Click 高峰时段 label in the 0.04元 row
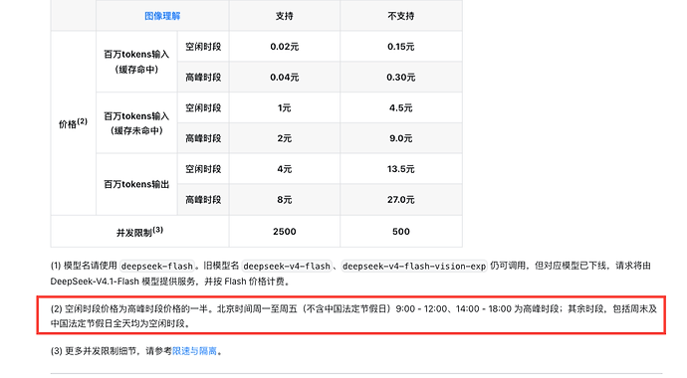The image size is (687, 378). pyautogui.click(x=203, y=77)
